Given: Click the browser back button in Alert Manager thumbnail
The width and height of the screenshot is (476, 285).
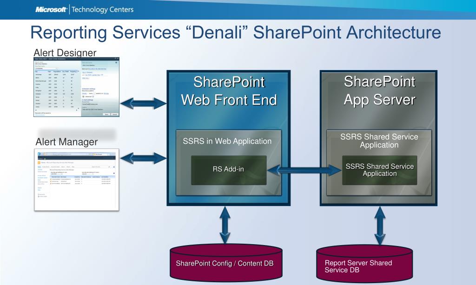Looking at the screenshot, I should coord(39,154).
